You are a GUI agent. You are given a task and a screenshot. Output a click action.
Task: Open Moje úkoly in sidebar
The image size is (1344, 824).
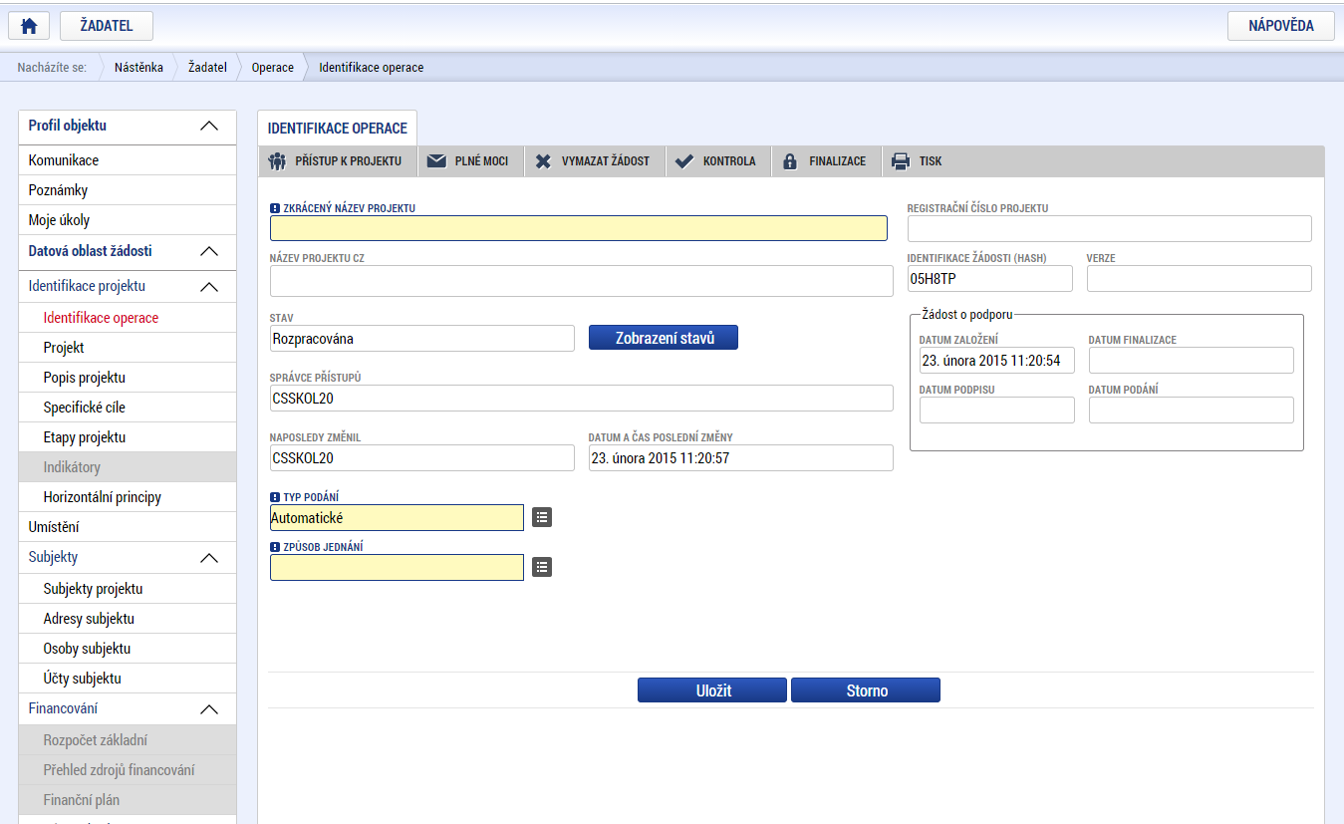coord(128,220)
